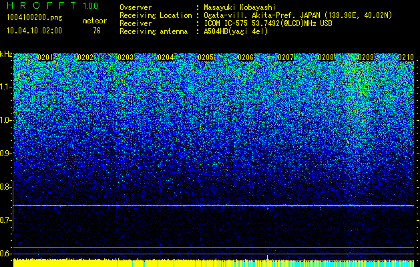This screenshot has width=420, height=267.
Task: Pick the 0206 time marker
Action: click(x=246, y=57)
